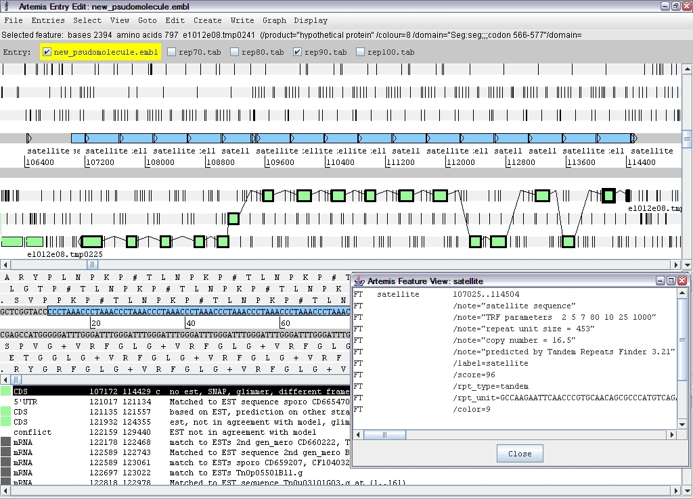Open the Write menu
Screen dimensions: 693x499
[x=242, y=20]
